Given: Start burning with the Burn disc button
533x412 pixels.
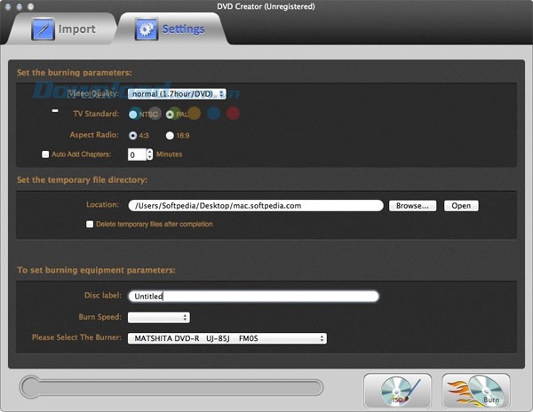Looking at the screenshot, I should tap(476, 392).
